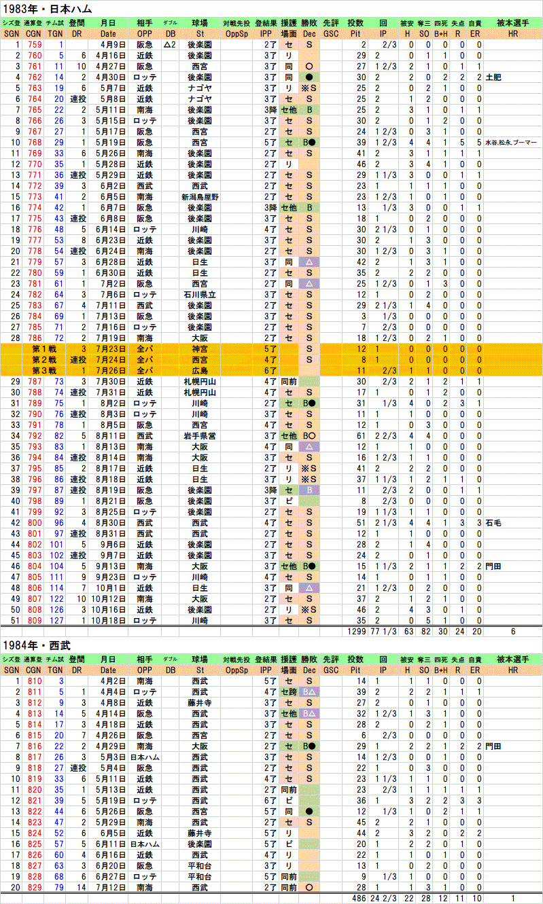543x904 pixels.
Task: Click 門田 in the 4月29日 row
Action: (494, 746)
